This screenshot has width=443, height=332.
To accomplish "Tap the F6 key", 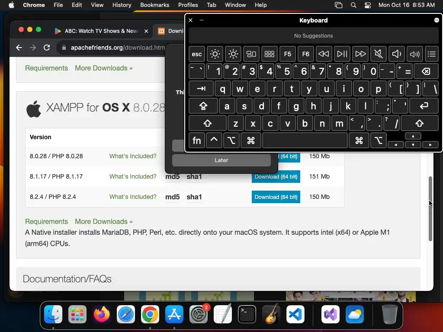I will tap(305, 54).
